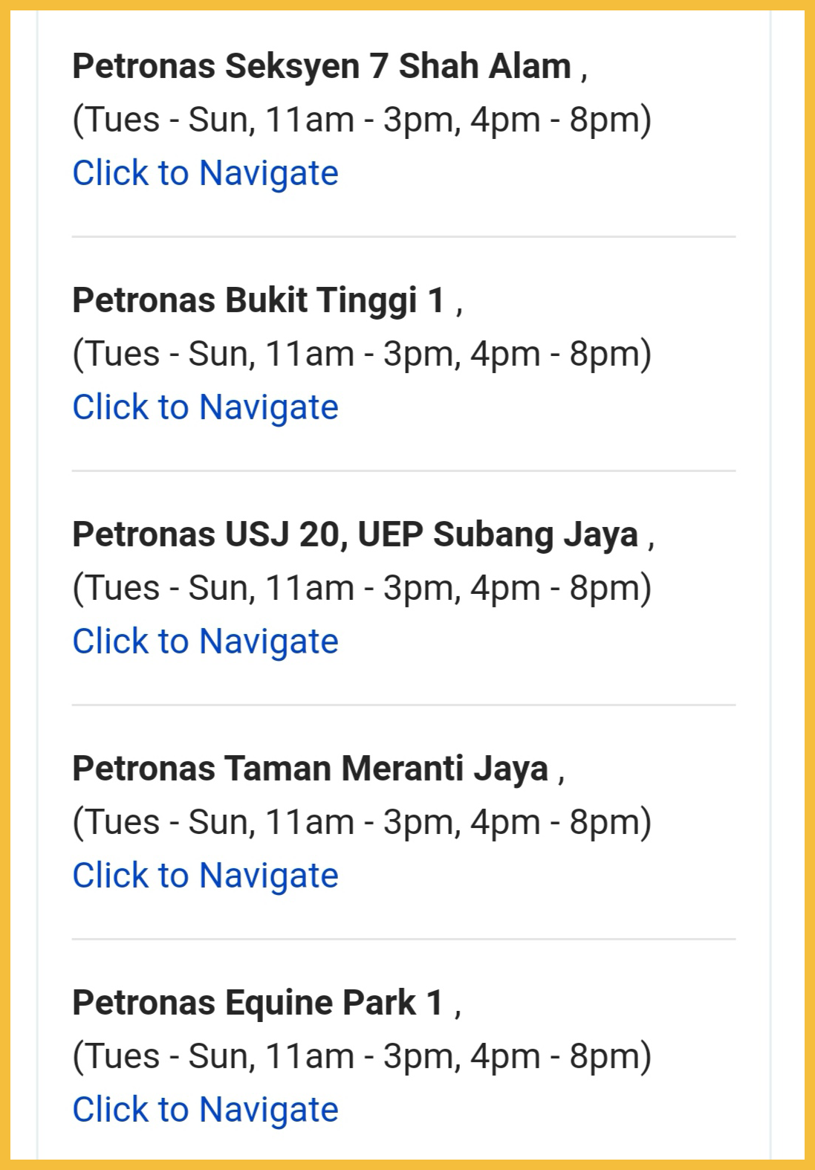Click divider line below Seksyen 7 Shah Alam entry
This screenshot has height=1170, width=815.
pyautogui.click(x=403, y=237)
